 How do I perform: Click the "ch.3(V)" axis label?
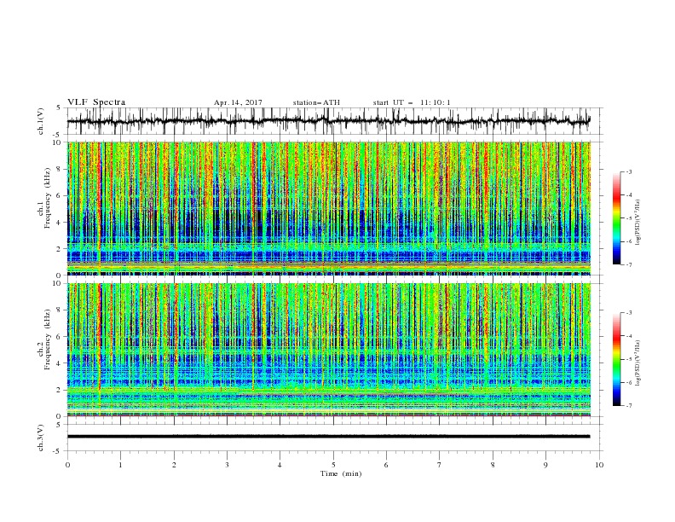point(41,438)
